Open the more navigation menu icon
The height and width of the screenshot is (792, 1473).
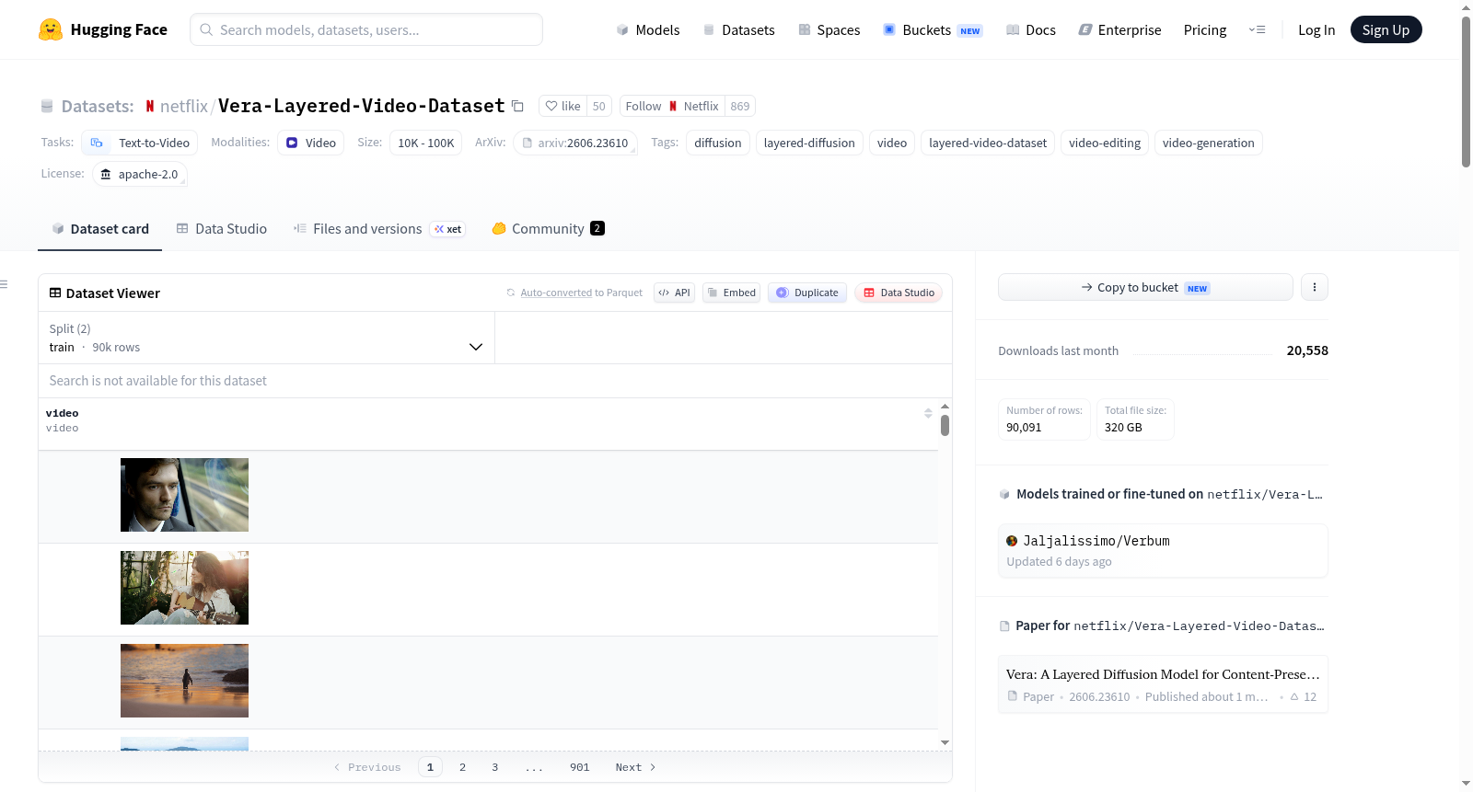(x=1257, y=29)
